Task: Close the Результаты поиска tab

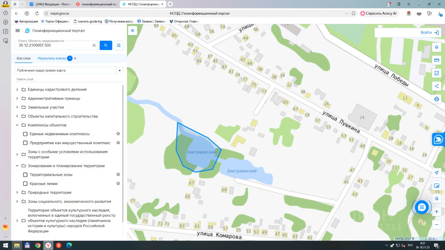Action: 75,58
